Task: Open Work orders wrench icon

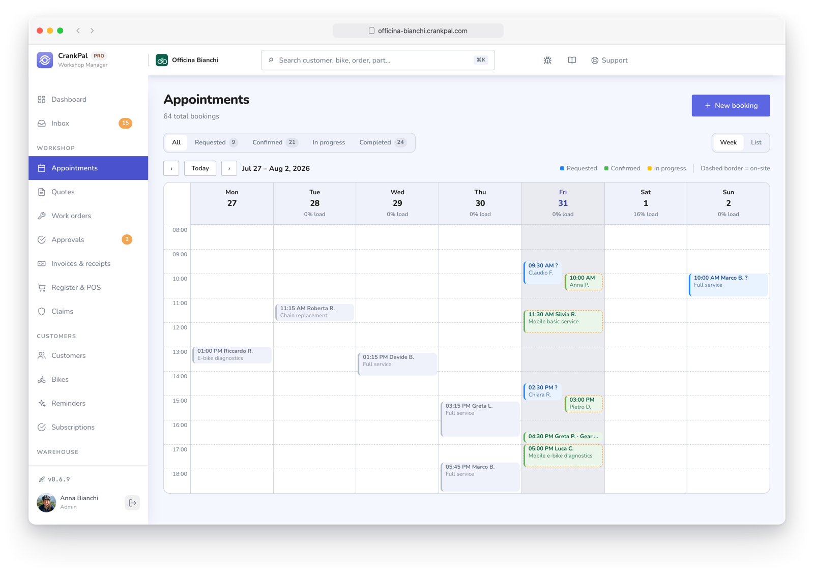Action: pyautogui.click(x=42, y=216)
